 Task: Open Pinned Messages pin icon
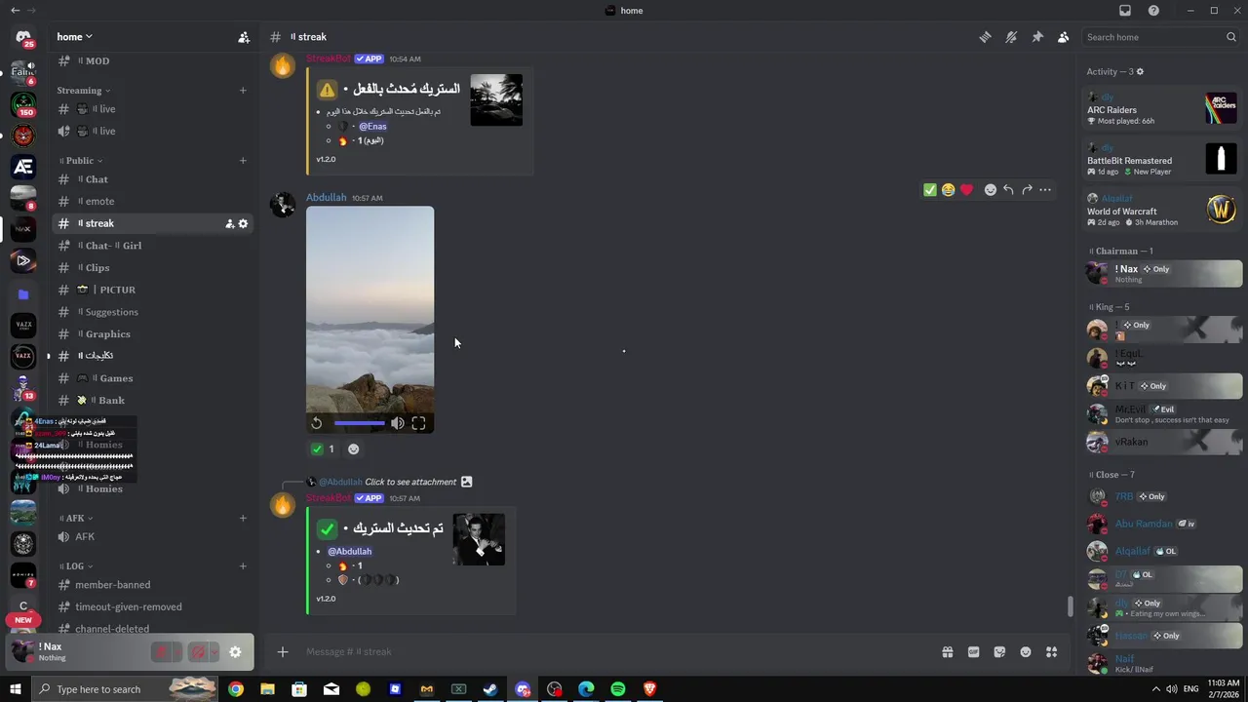[x=1037, y=37]
